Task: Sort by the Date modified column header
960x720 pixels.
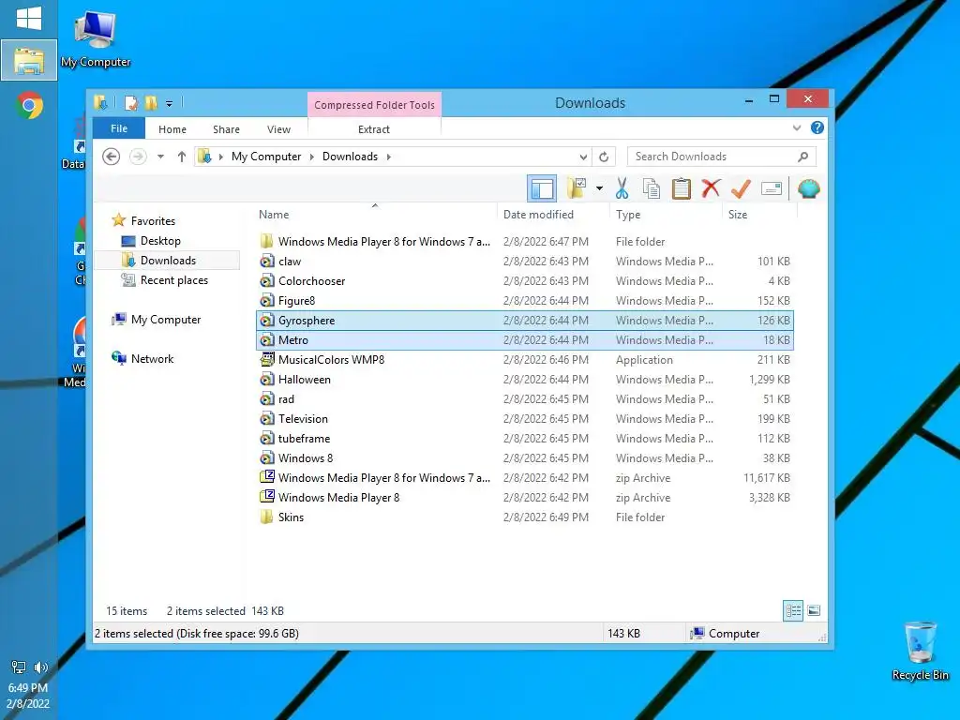Action: (x=553, y=215)
